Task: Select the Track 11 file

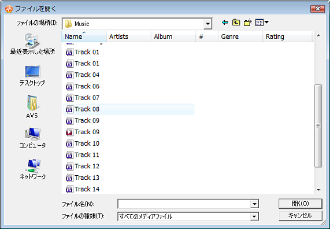Action: click(x=83, y=155)
